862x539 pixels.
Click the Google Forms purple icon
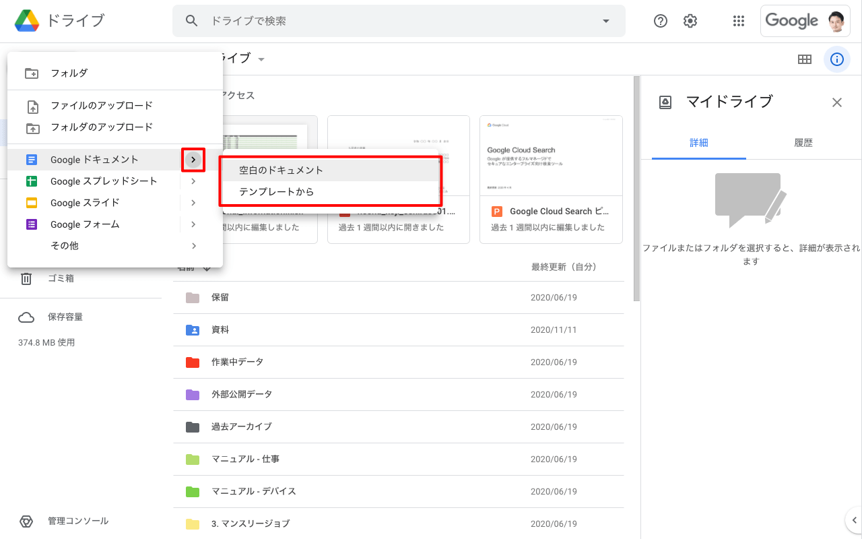click(x=32, y=224)
